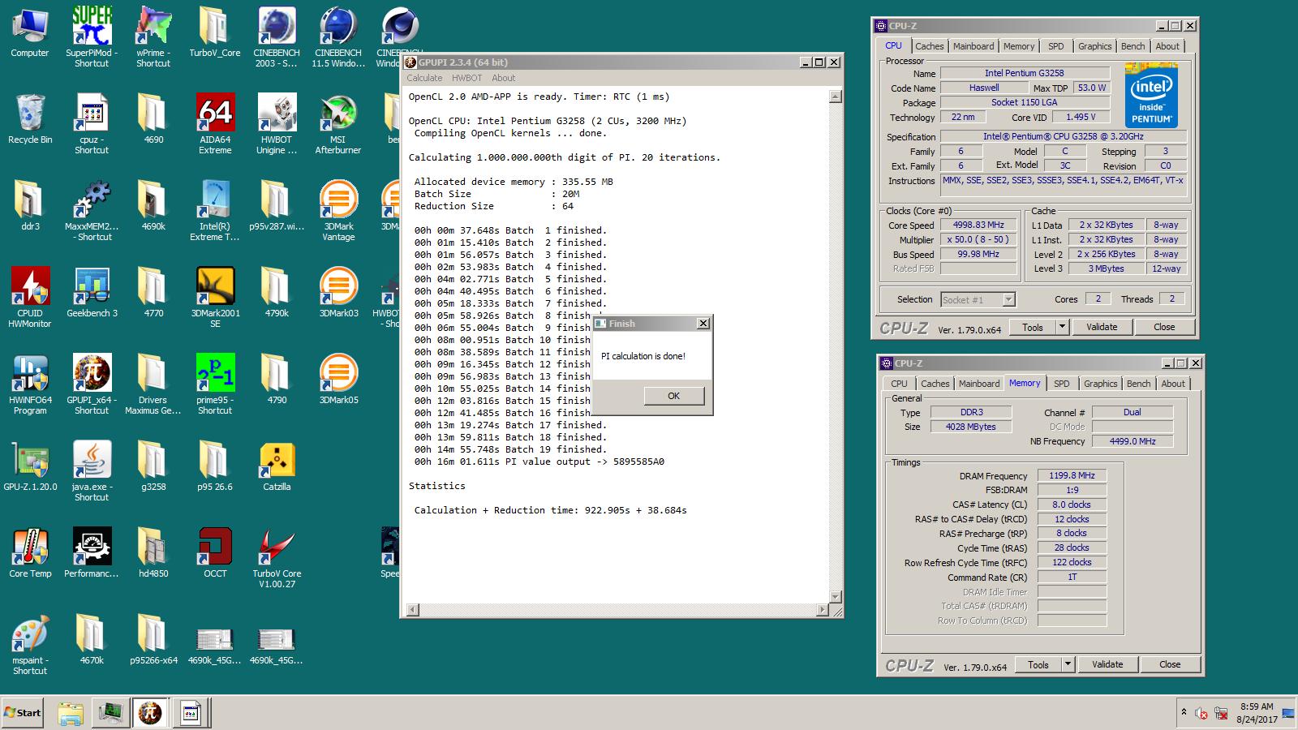Click 'PI value output -> 5895585A0' line
The height and width of the screenshot is (730, 1298).
[539, 462]
